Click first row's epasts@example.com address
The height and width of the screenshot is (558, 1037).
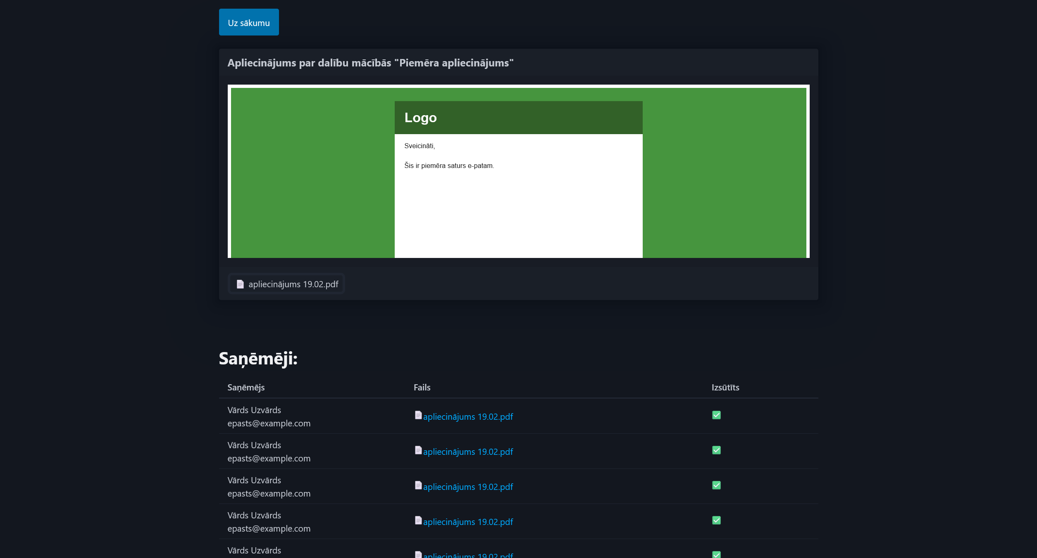pos(269,423)
